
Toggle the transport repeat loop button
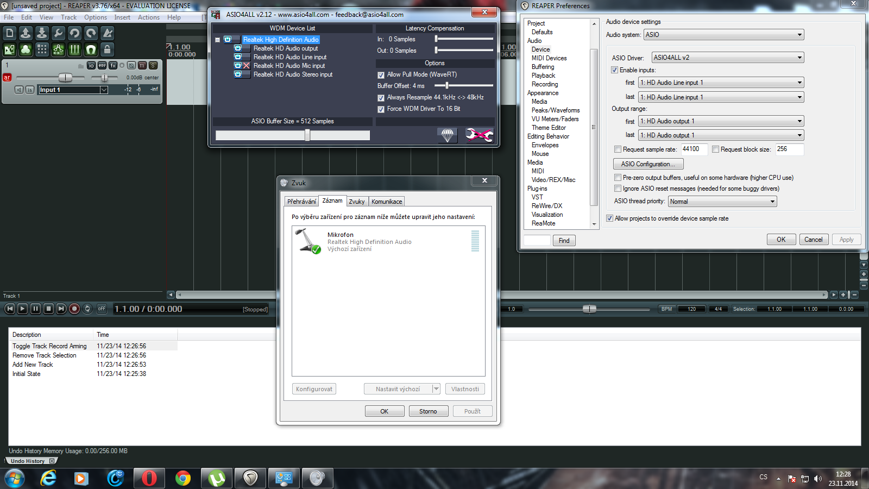pos(87,309)
